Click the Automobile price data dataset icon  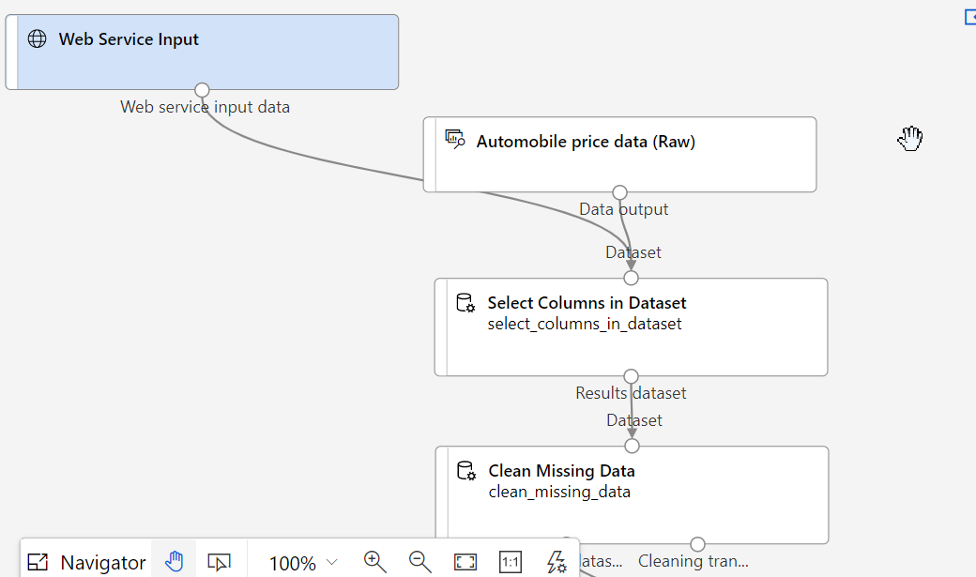(454, 141)
